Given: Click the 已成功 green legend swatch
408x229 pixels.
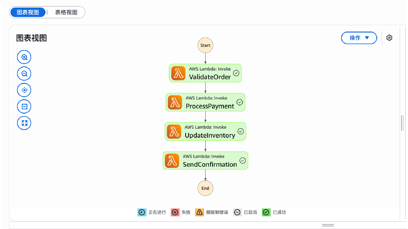Looking at the screenshot, I should pyautogui.click(x=266, y=212).
